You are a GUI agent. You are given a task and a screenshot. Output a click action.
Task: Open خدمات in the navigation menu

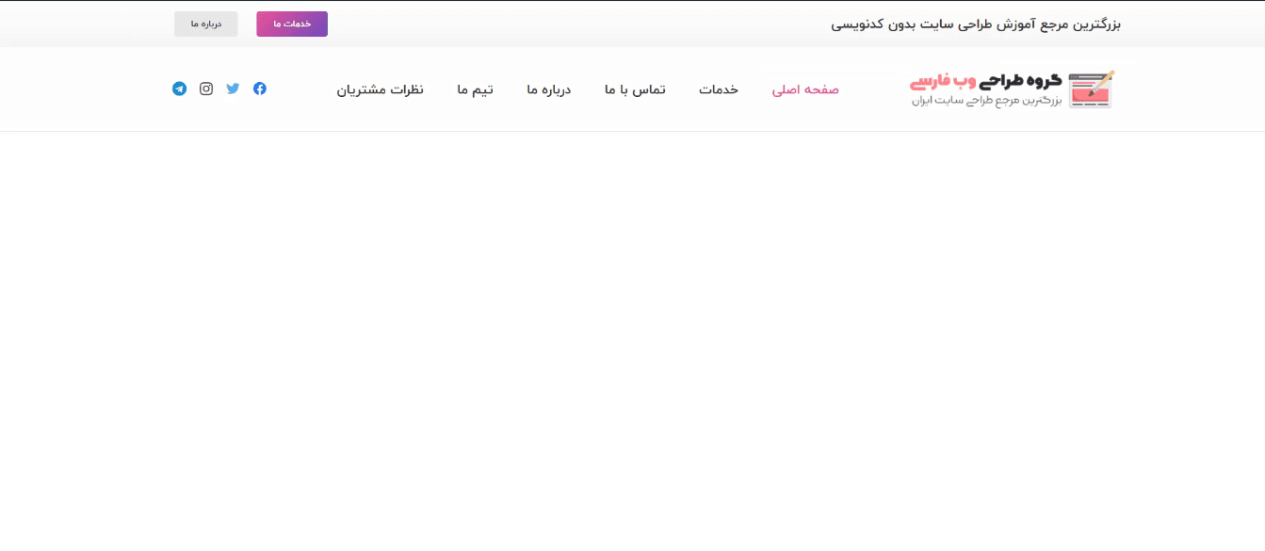tap(719, 89)
